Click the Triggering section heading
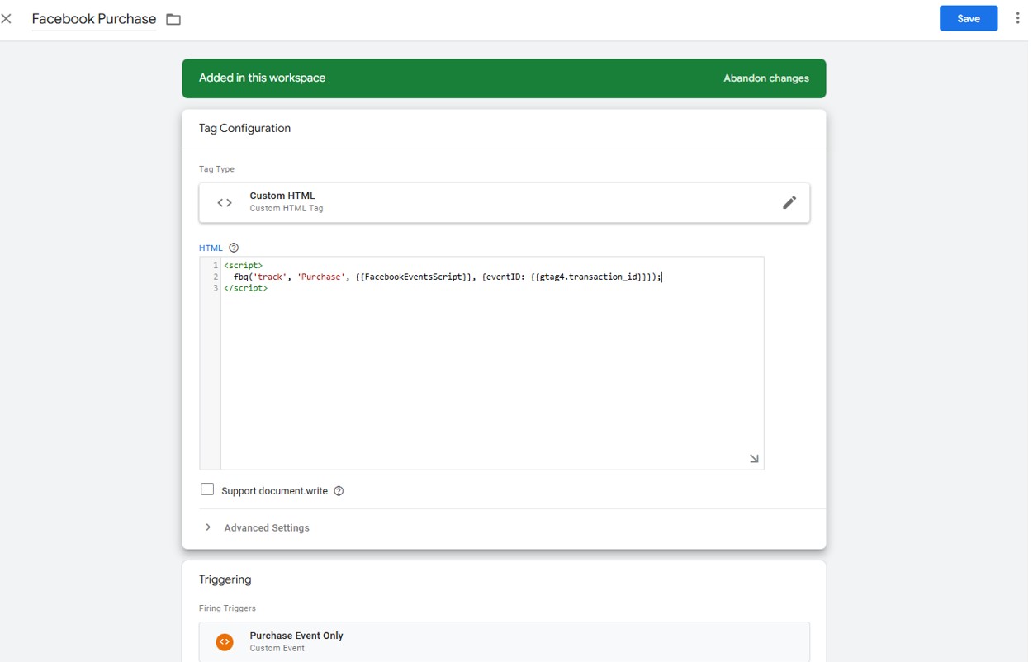This screenshot has height=662, width=1033. [225, 579]
